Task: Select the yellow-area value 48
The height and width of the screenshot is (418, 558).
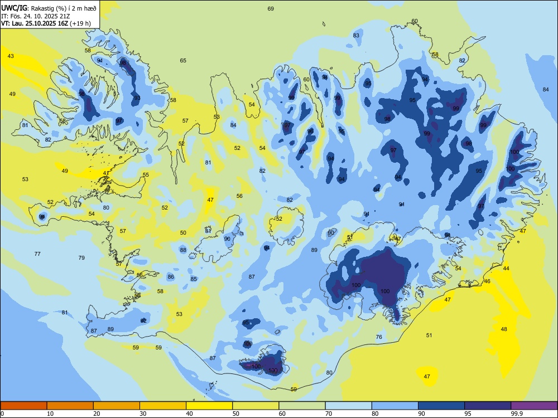Action: pos(504,329)
